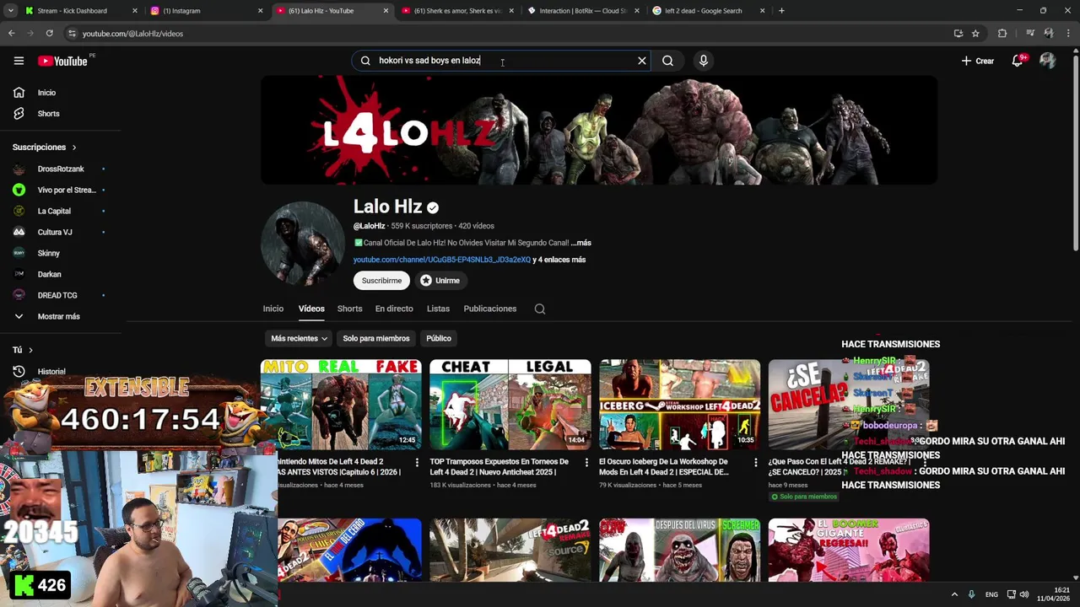Open options for TOP Tramposos video

586,463
